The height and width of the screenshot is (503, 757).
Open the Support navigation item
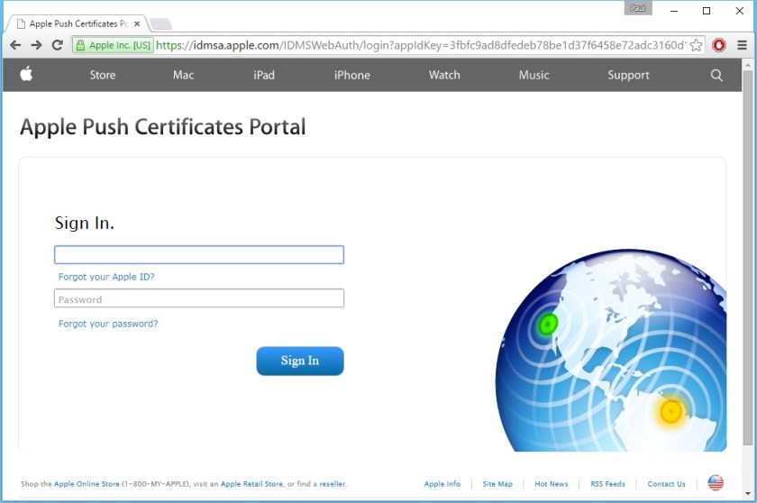point(628,76)
